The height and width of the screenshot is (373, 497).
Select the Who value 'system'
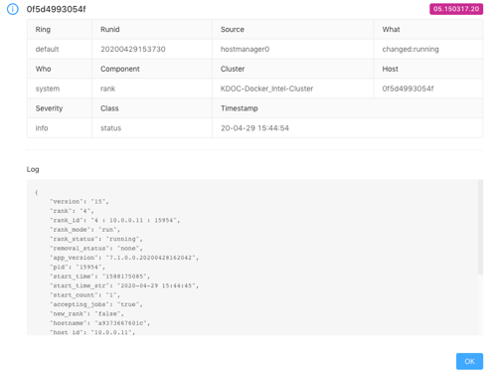48,89
